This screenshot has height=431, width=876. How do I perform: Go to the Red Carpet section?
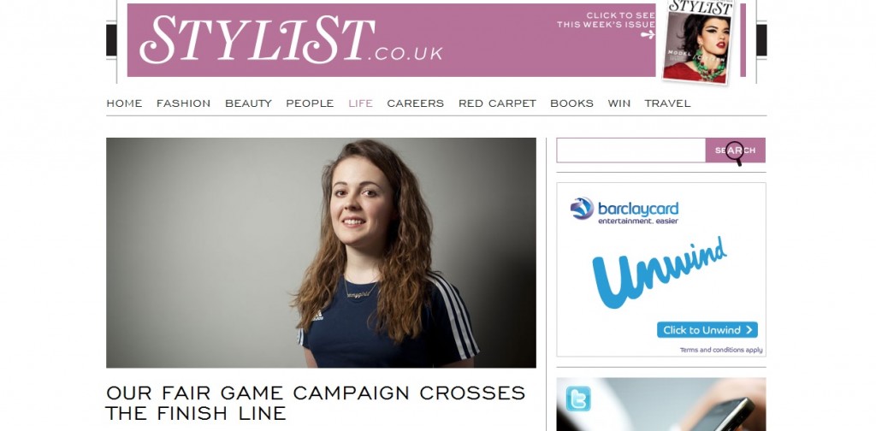point(497,103)
